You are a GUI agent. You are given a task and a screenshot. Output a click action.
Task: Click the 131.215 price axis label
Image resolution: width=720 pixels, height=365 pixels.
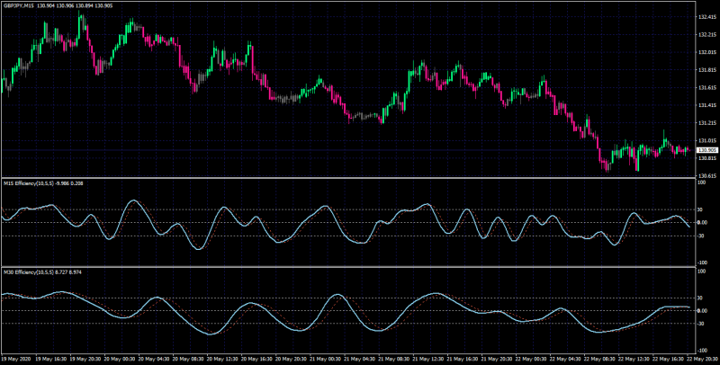click(706, 123)
